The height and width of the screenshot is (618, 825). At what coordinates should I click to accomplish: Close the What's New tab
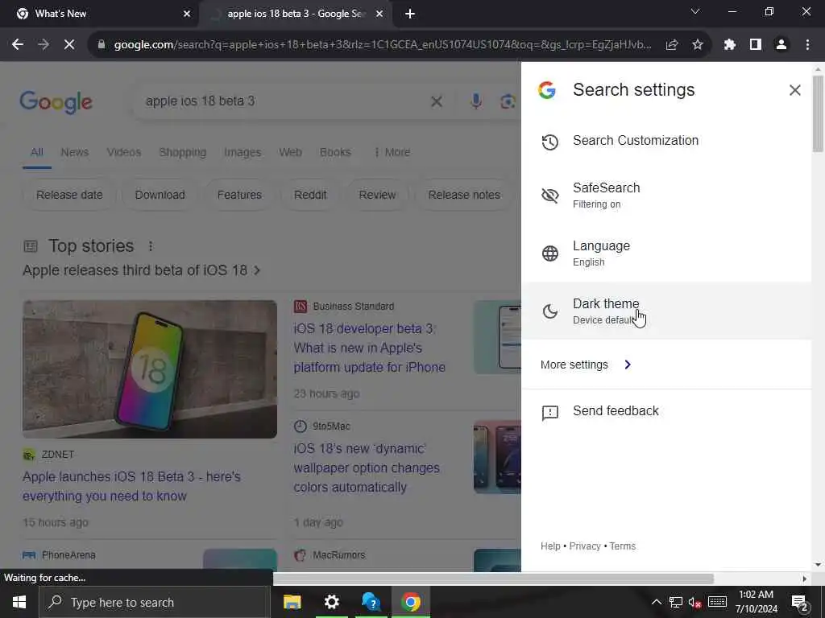pyautogui.click(x=187, y=14)
